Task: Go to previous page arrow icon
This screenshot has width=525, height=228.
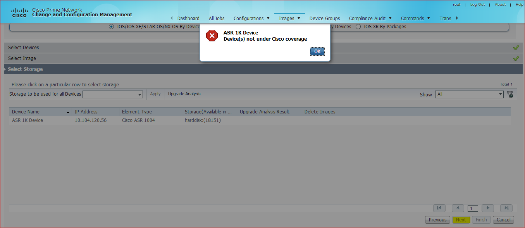Action: pyautogui.click(x=458, y=208)
